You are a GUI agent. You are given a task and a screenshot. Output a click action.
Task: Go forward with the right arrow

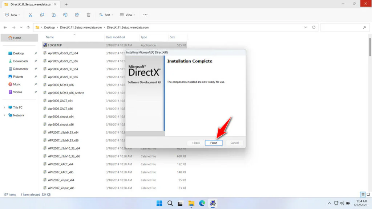14,28
